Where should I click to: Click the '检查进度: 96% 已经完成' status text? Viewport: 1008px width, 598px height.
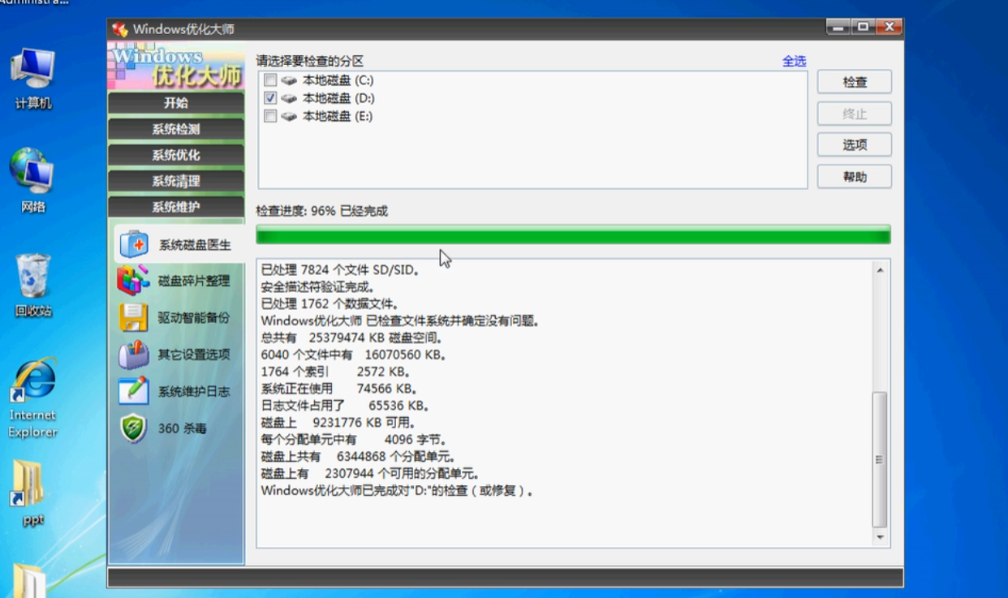point(322,211)
